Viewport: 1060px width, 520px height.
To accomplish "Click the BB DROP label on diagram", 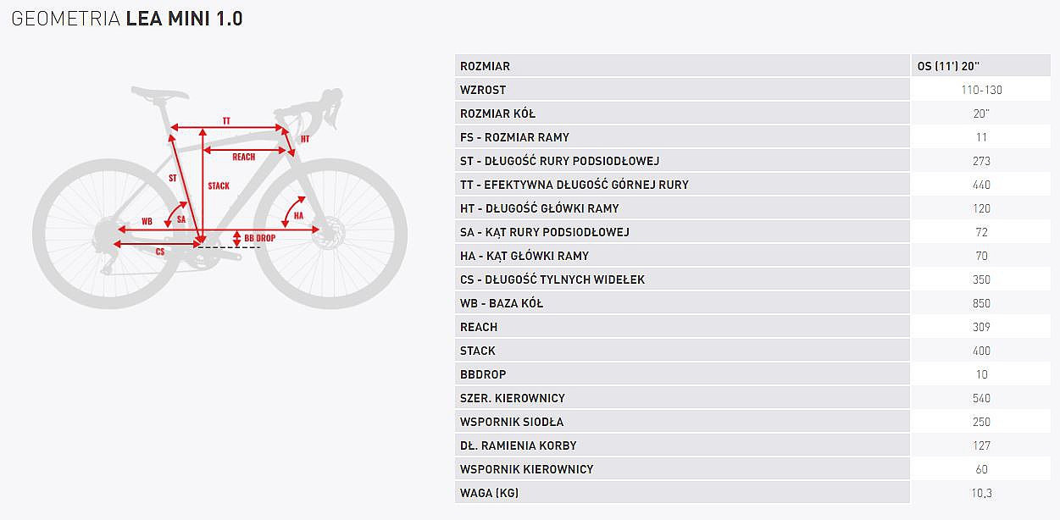I will point(259,239).
